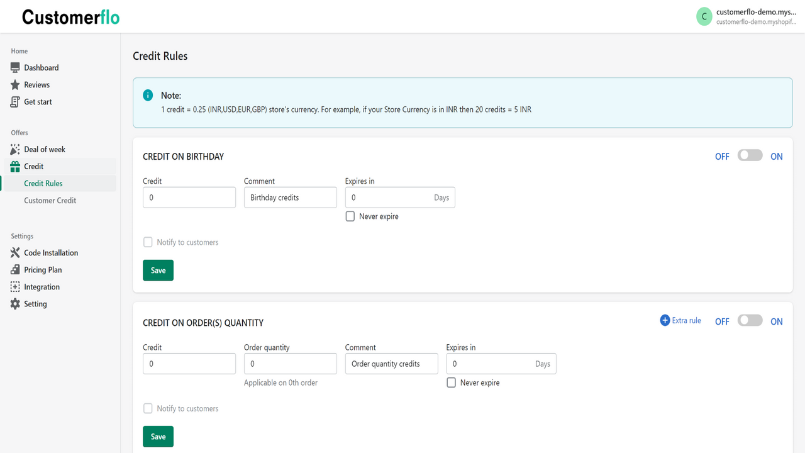Check Notify to customers in Birthday section

click(x=148, y=242)
